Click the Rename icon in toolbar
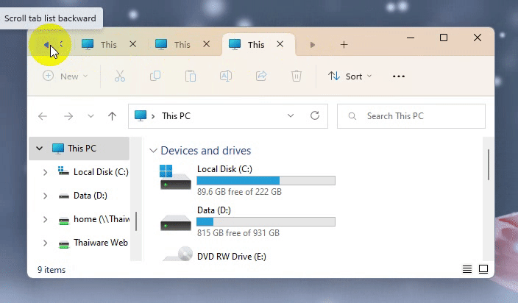Screen dimensions: 518x303 [x=226, y=76]
